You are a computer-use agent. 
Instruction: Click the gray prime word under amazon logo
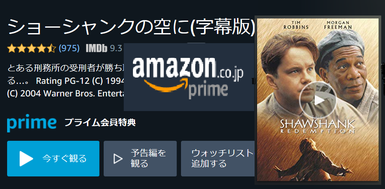[x=208, y=91]
